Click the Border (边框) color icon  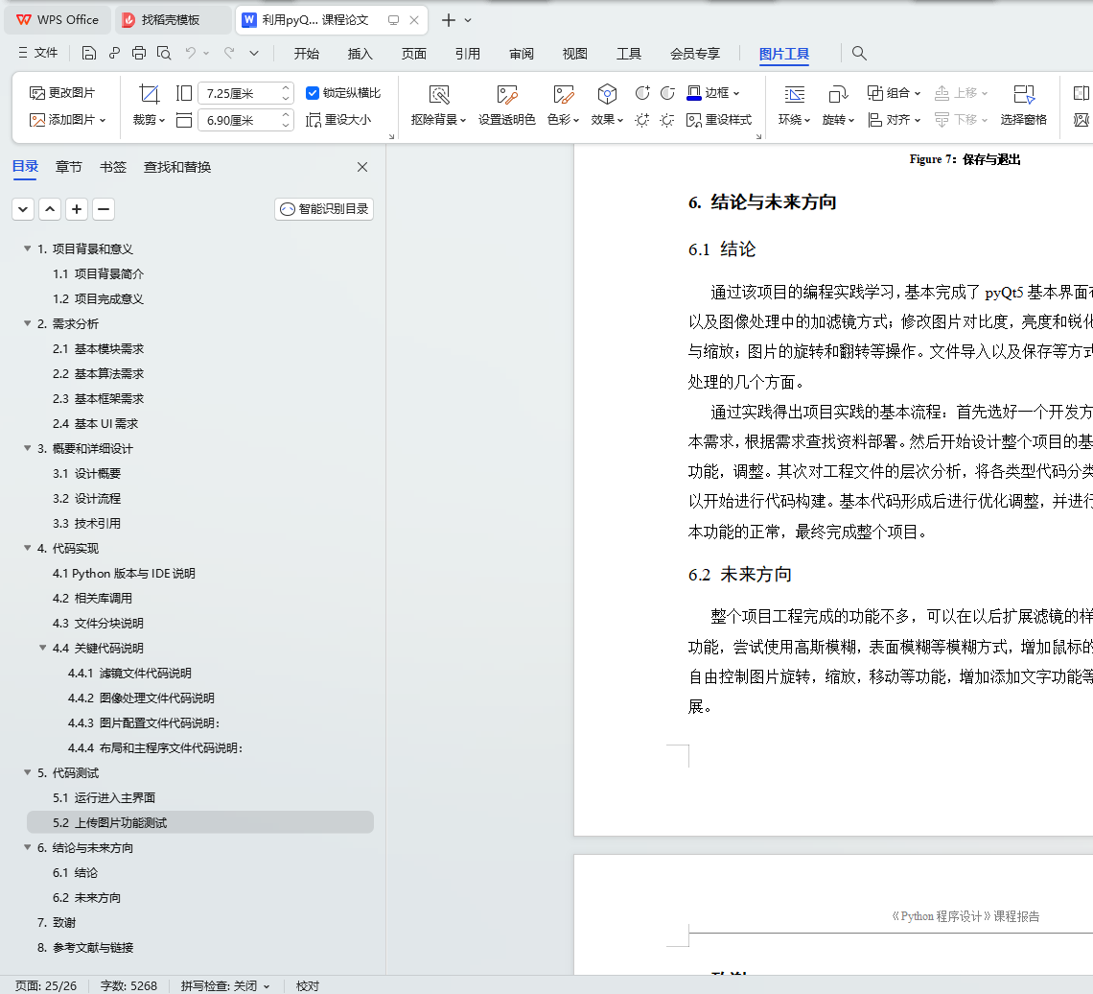pyautogui.click(x=694, y=93)
